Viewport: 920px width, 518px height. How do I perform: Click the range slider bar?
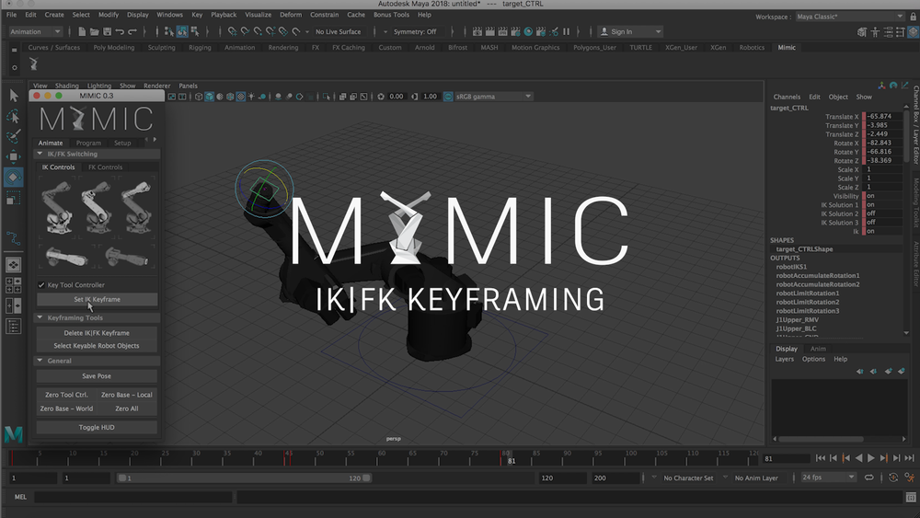click(244, 478)
